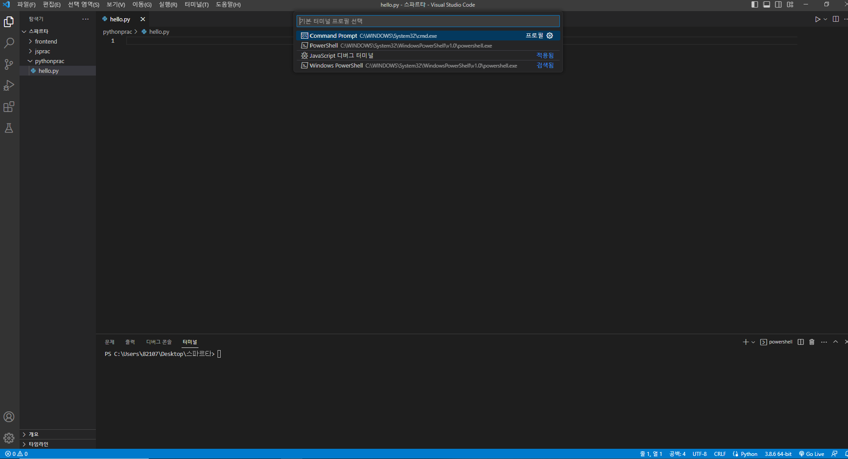Viewport: 848px width, 459px height.
Task: Switch to the 문제 panel tab
Action: pyautogui.click(x=110, y=342)
